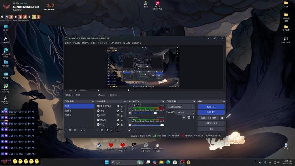Toggle the lock on 부계 트래커 source

coord(122,106)
